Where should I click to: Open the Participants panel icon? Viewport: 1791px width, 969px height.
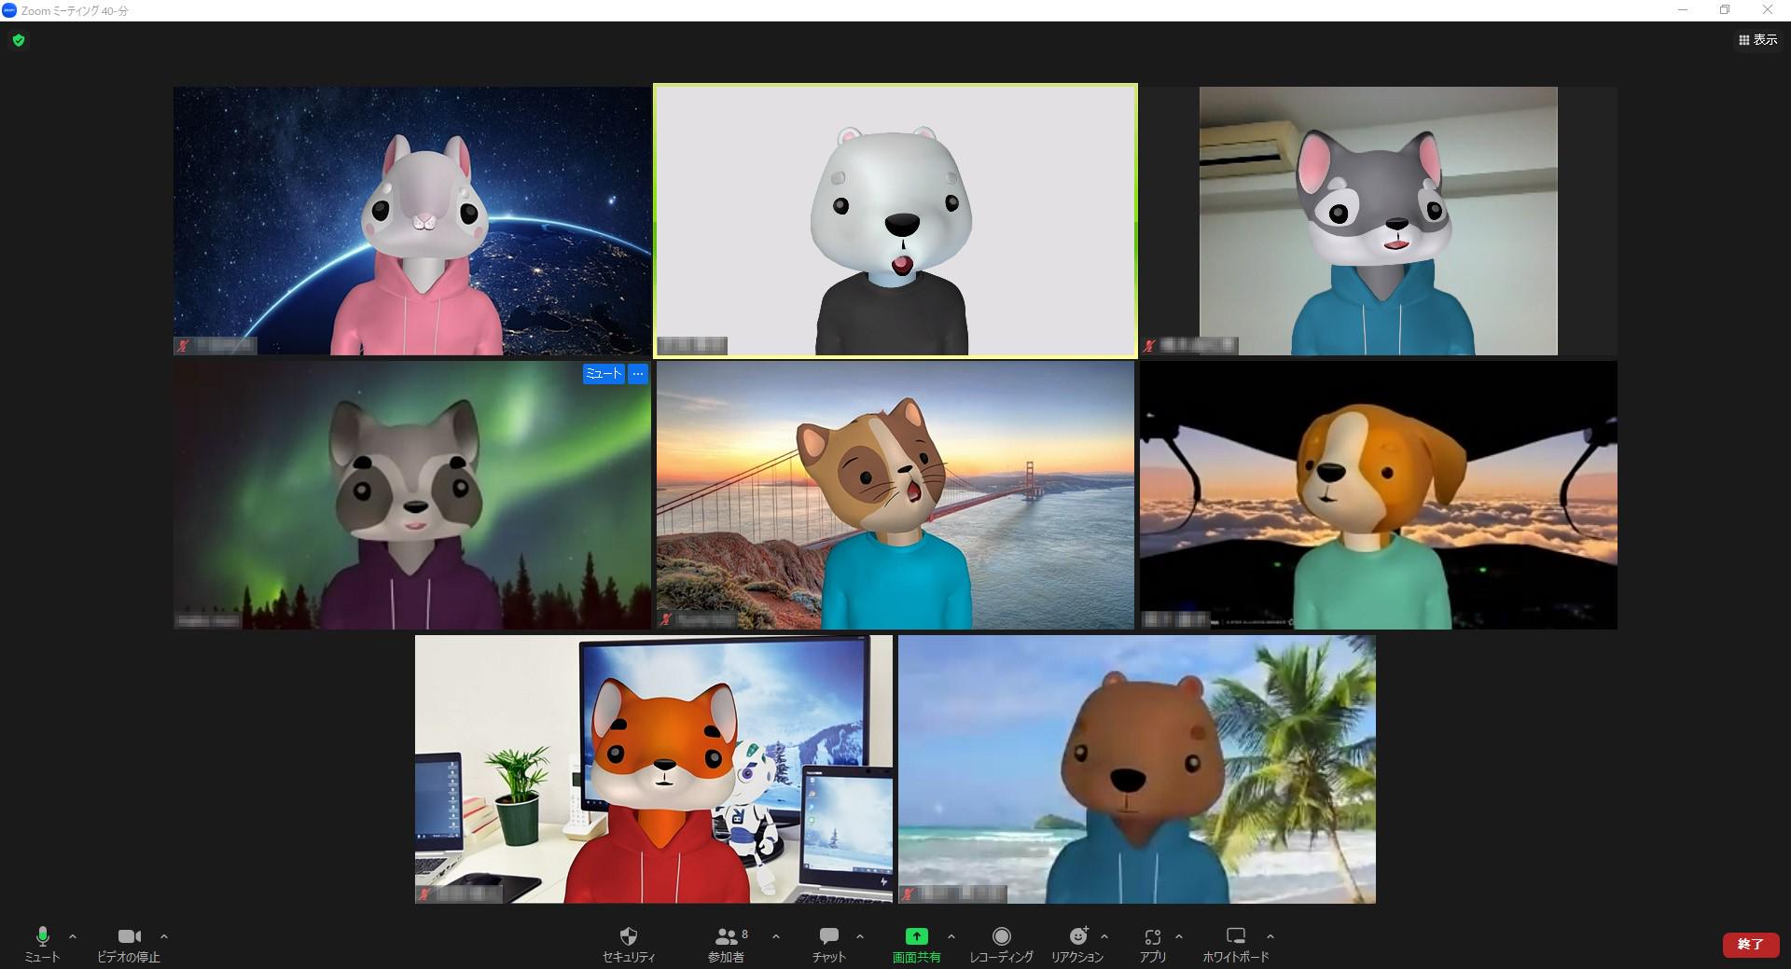pyautogui.click(x=726, y=936)
